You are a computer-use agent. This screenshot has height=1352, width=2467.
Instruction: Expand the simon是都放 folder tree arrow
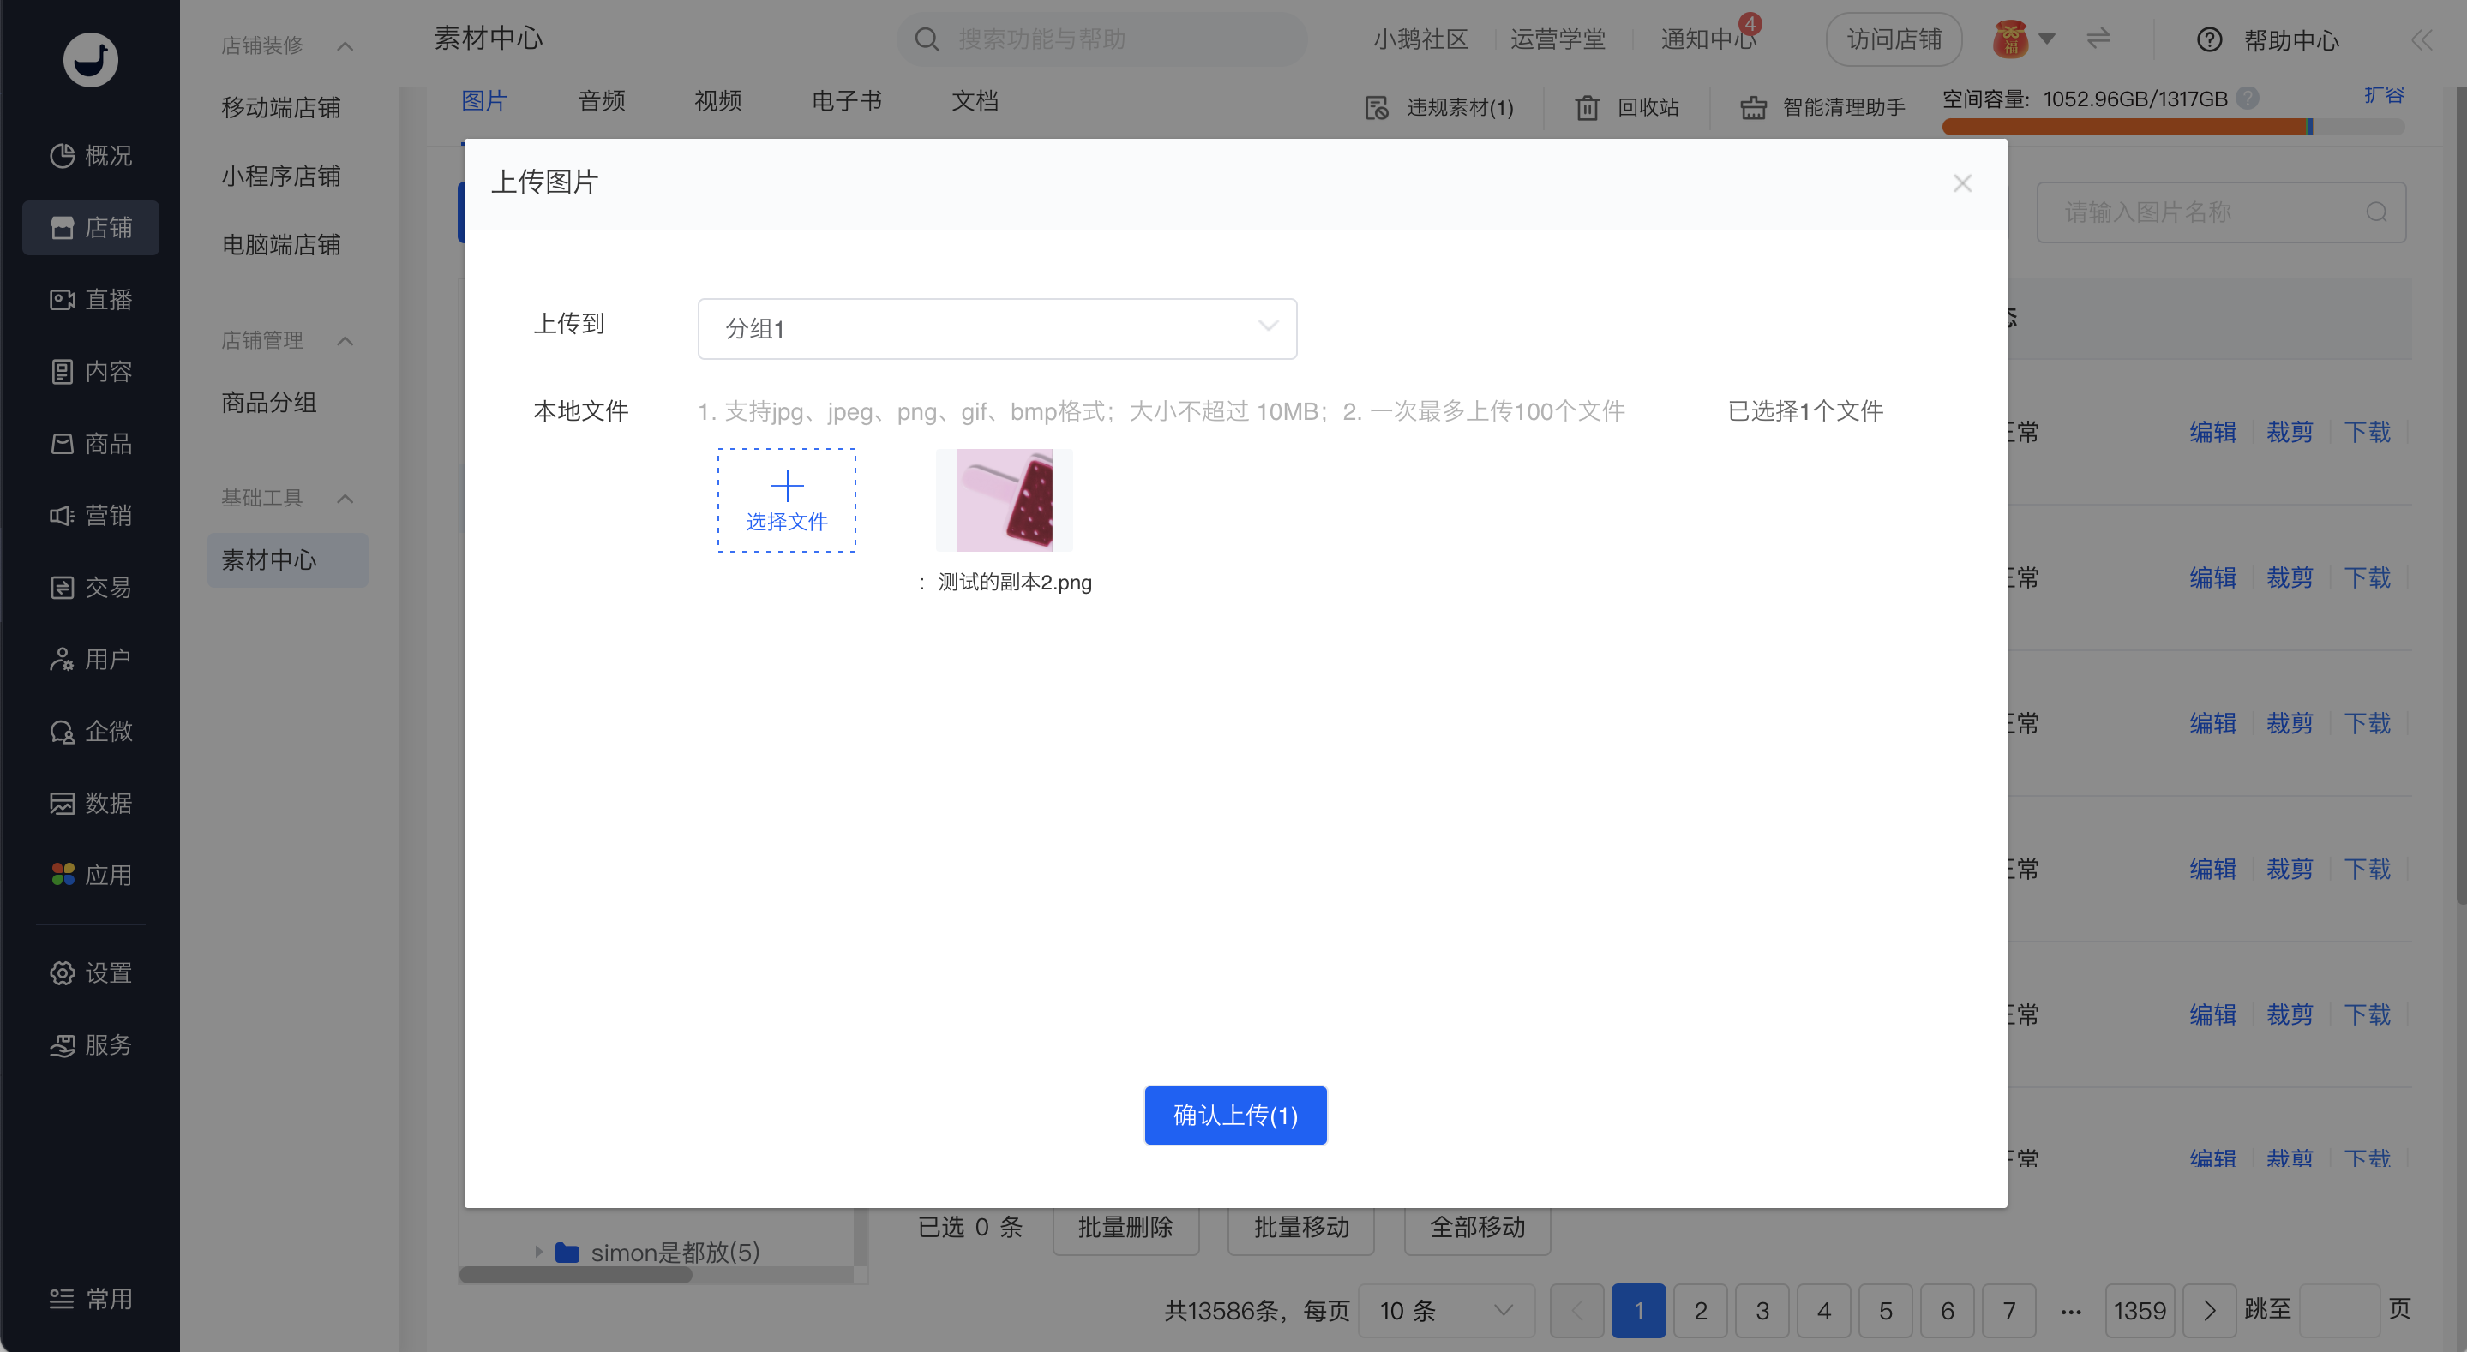[538, 1252]
